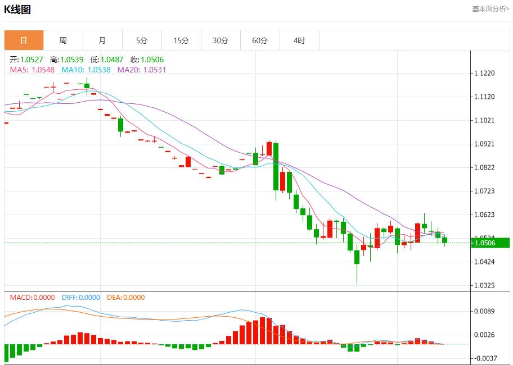Show the 4时 chart tab

[299, 40]
